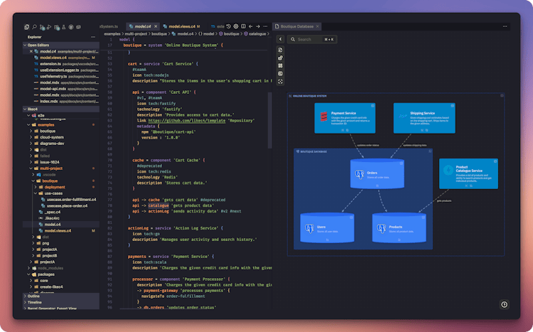Click the top icon in diagram toolbar
The width and height of the screenshot is (533, 332).
pos(280,50)
